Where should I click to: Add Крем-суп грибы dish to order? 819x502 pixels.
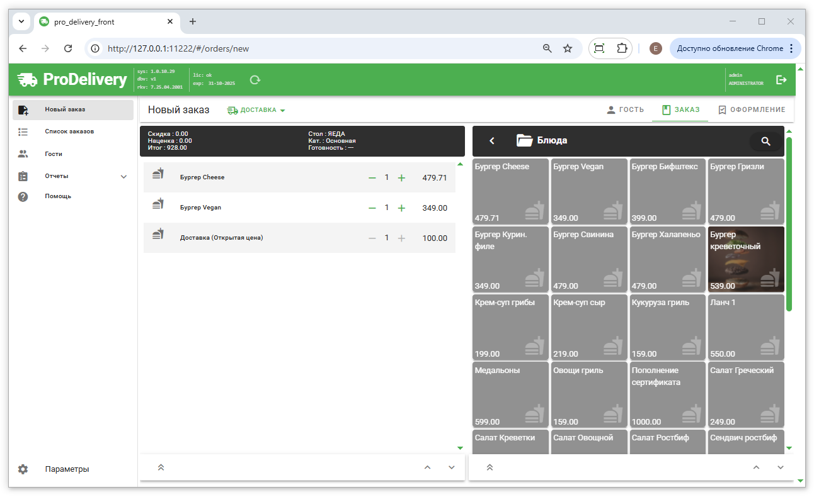[510, 327]
